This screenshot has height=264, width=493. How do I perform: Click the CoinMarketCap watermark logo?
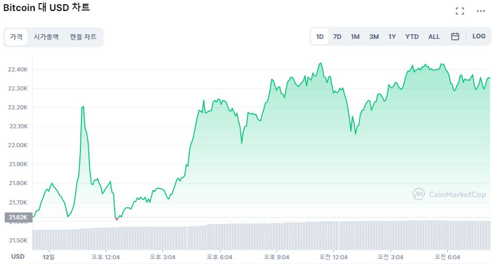(x=449, y=194)
